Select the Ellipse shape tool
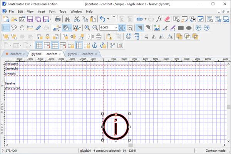The width and height of the screenshot is (231, 154). [189, 28]
